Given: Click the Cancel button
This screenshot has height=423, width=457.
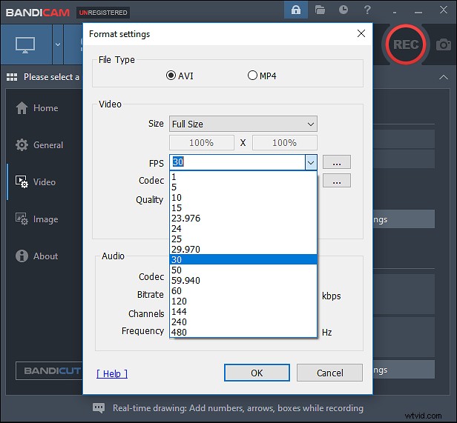Looking at the screenshot, I should tap(329, 373).
